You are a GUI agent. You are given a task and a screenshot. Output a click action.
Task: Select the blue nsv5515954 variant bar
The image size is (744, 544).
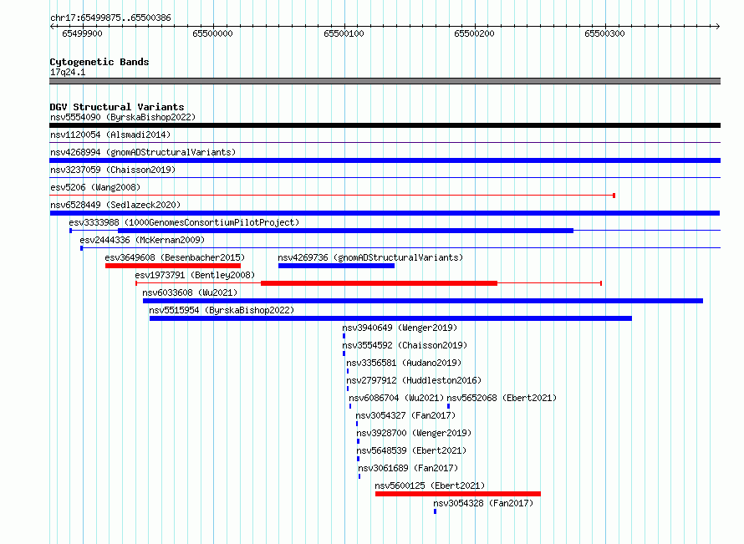coord(390,318)
